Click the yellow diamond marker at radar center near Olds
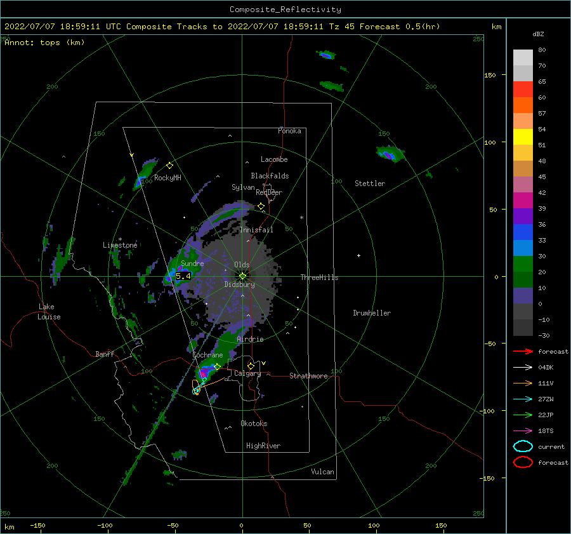571x534 pixels. [242, 276]
